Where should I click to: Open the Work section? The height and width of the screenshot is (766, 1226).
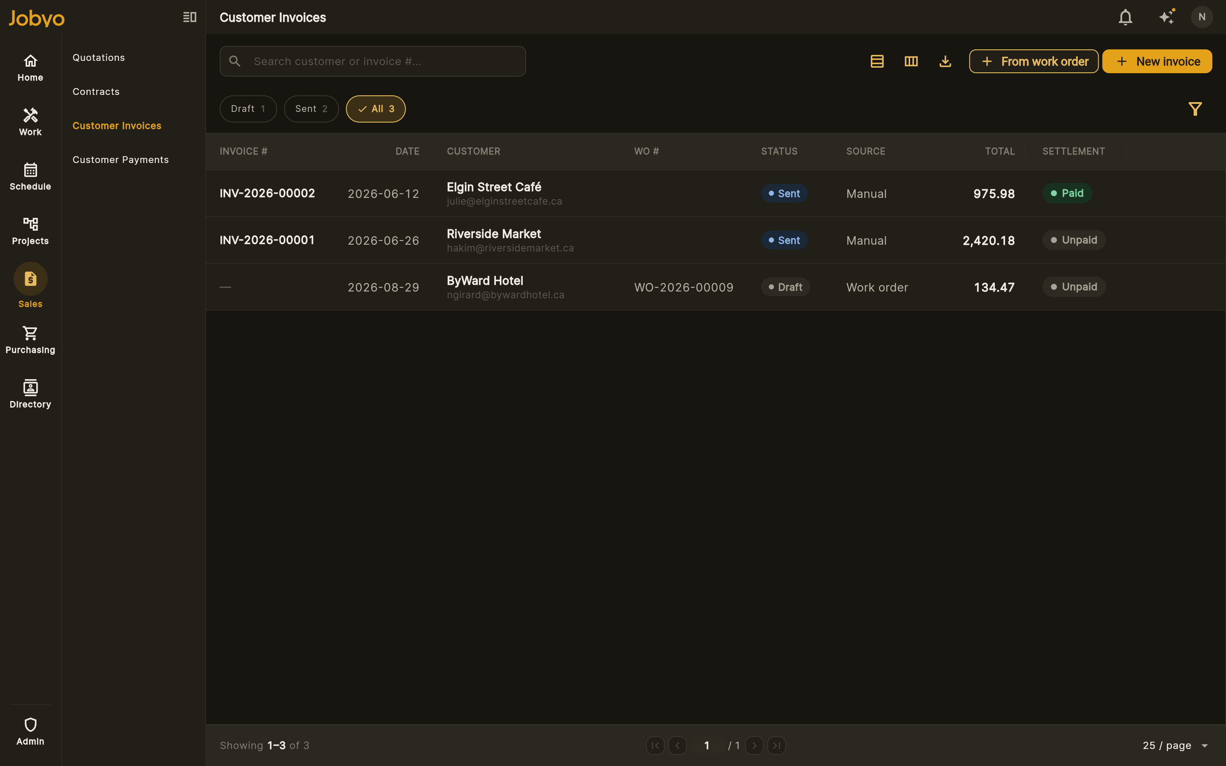[x=30, y=123]
